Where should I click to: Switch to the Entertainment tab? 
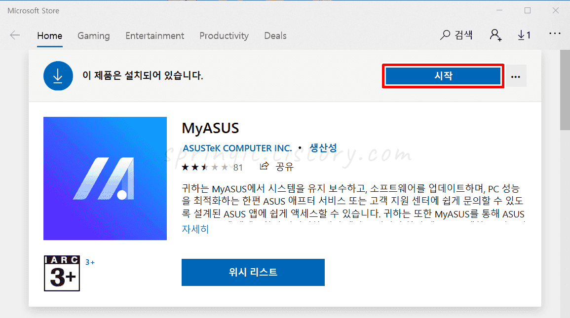(155, 36)
